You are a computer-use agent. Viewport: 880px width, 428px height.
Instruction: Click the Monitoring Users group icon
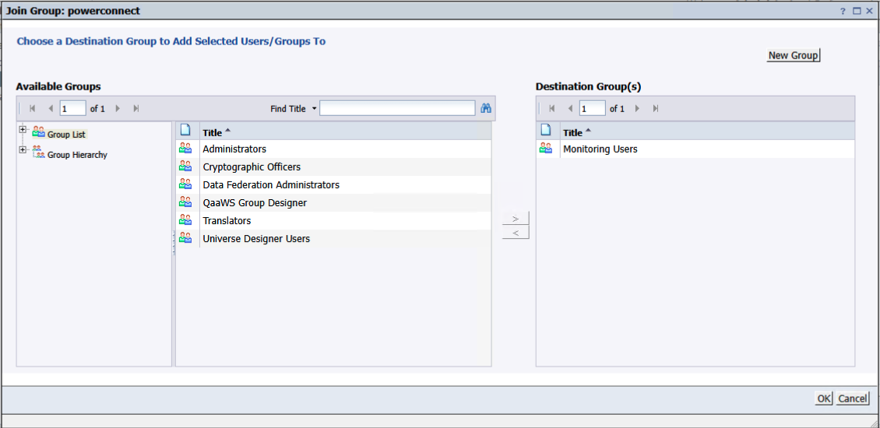(x=546, y=149)
